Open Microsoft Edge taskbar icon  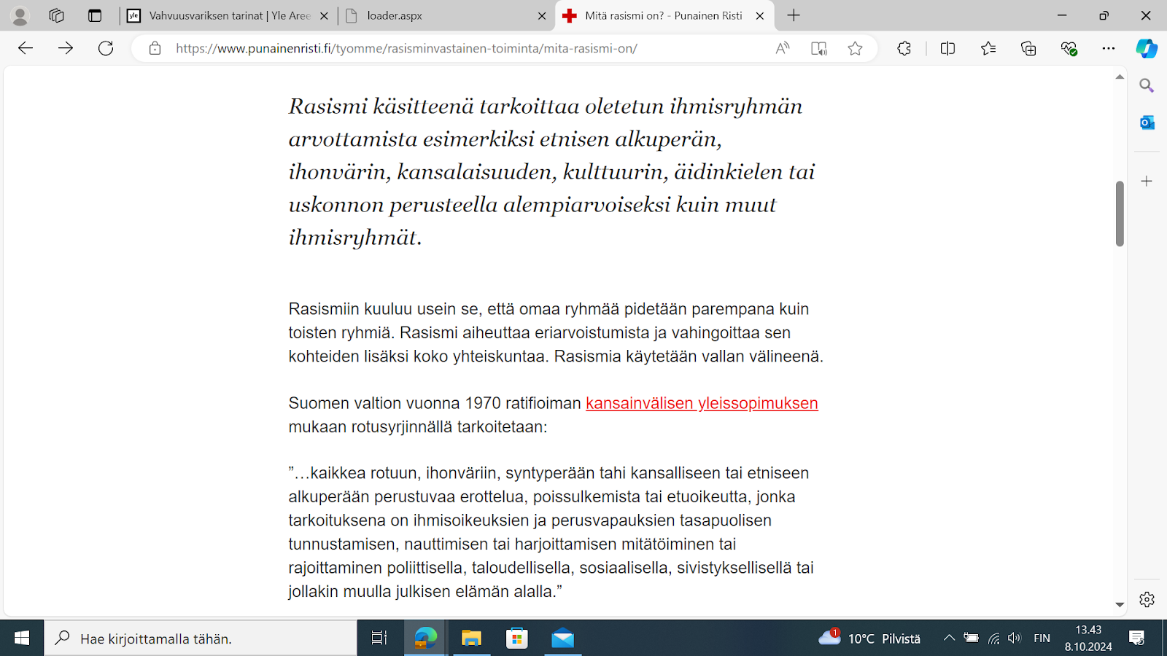tap(426, 639)
